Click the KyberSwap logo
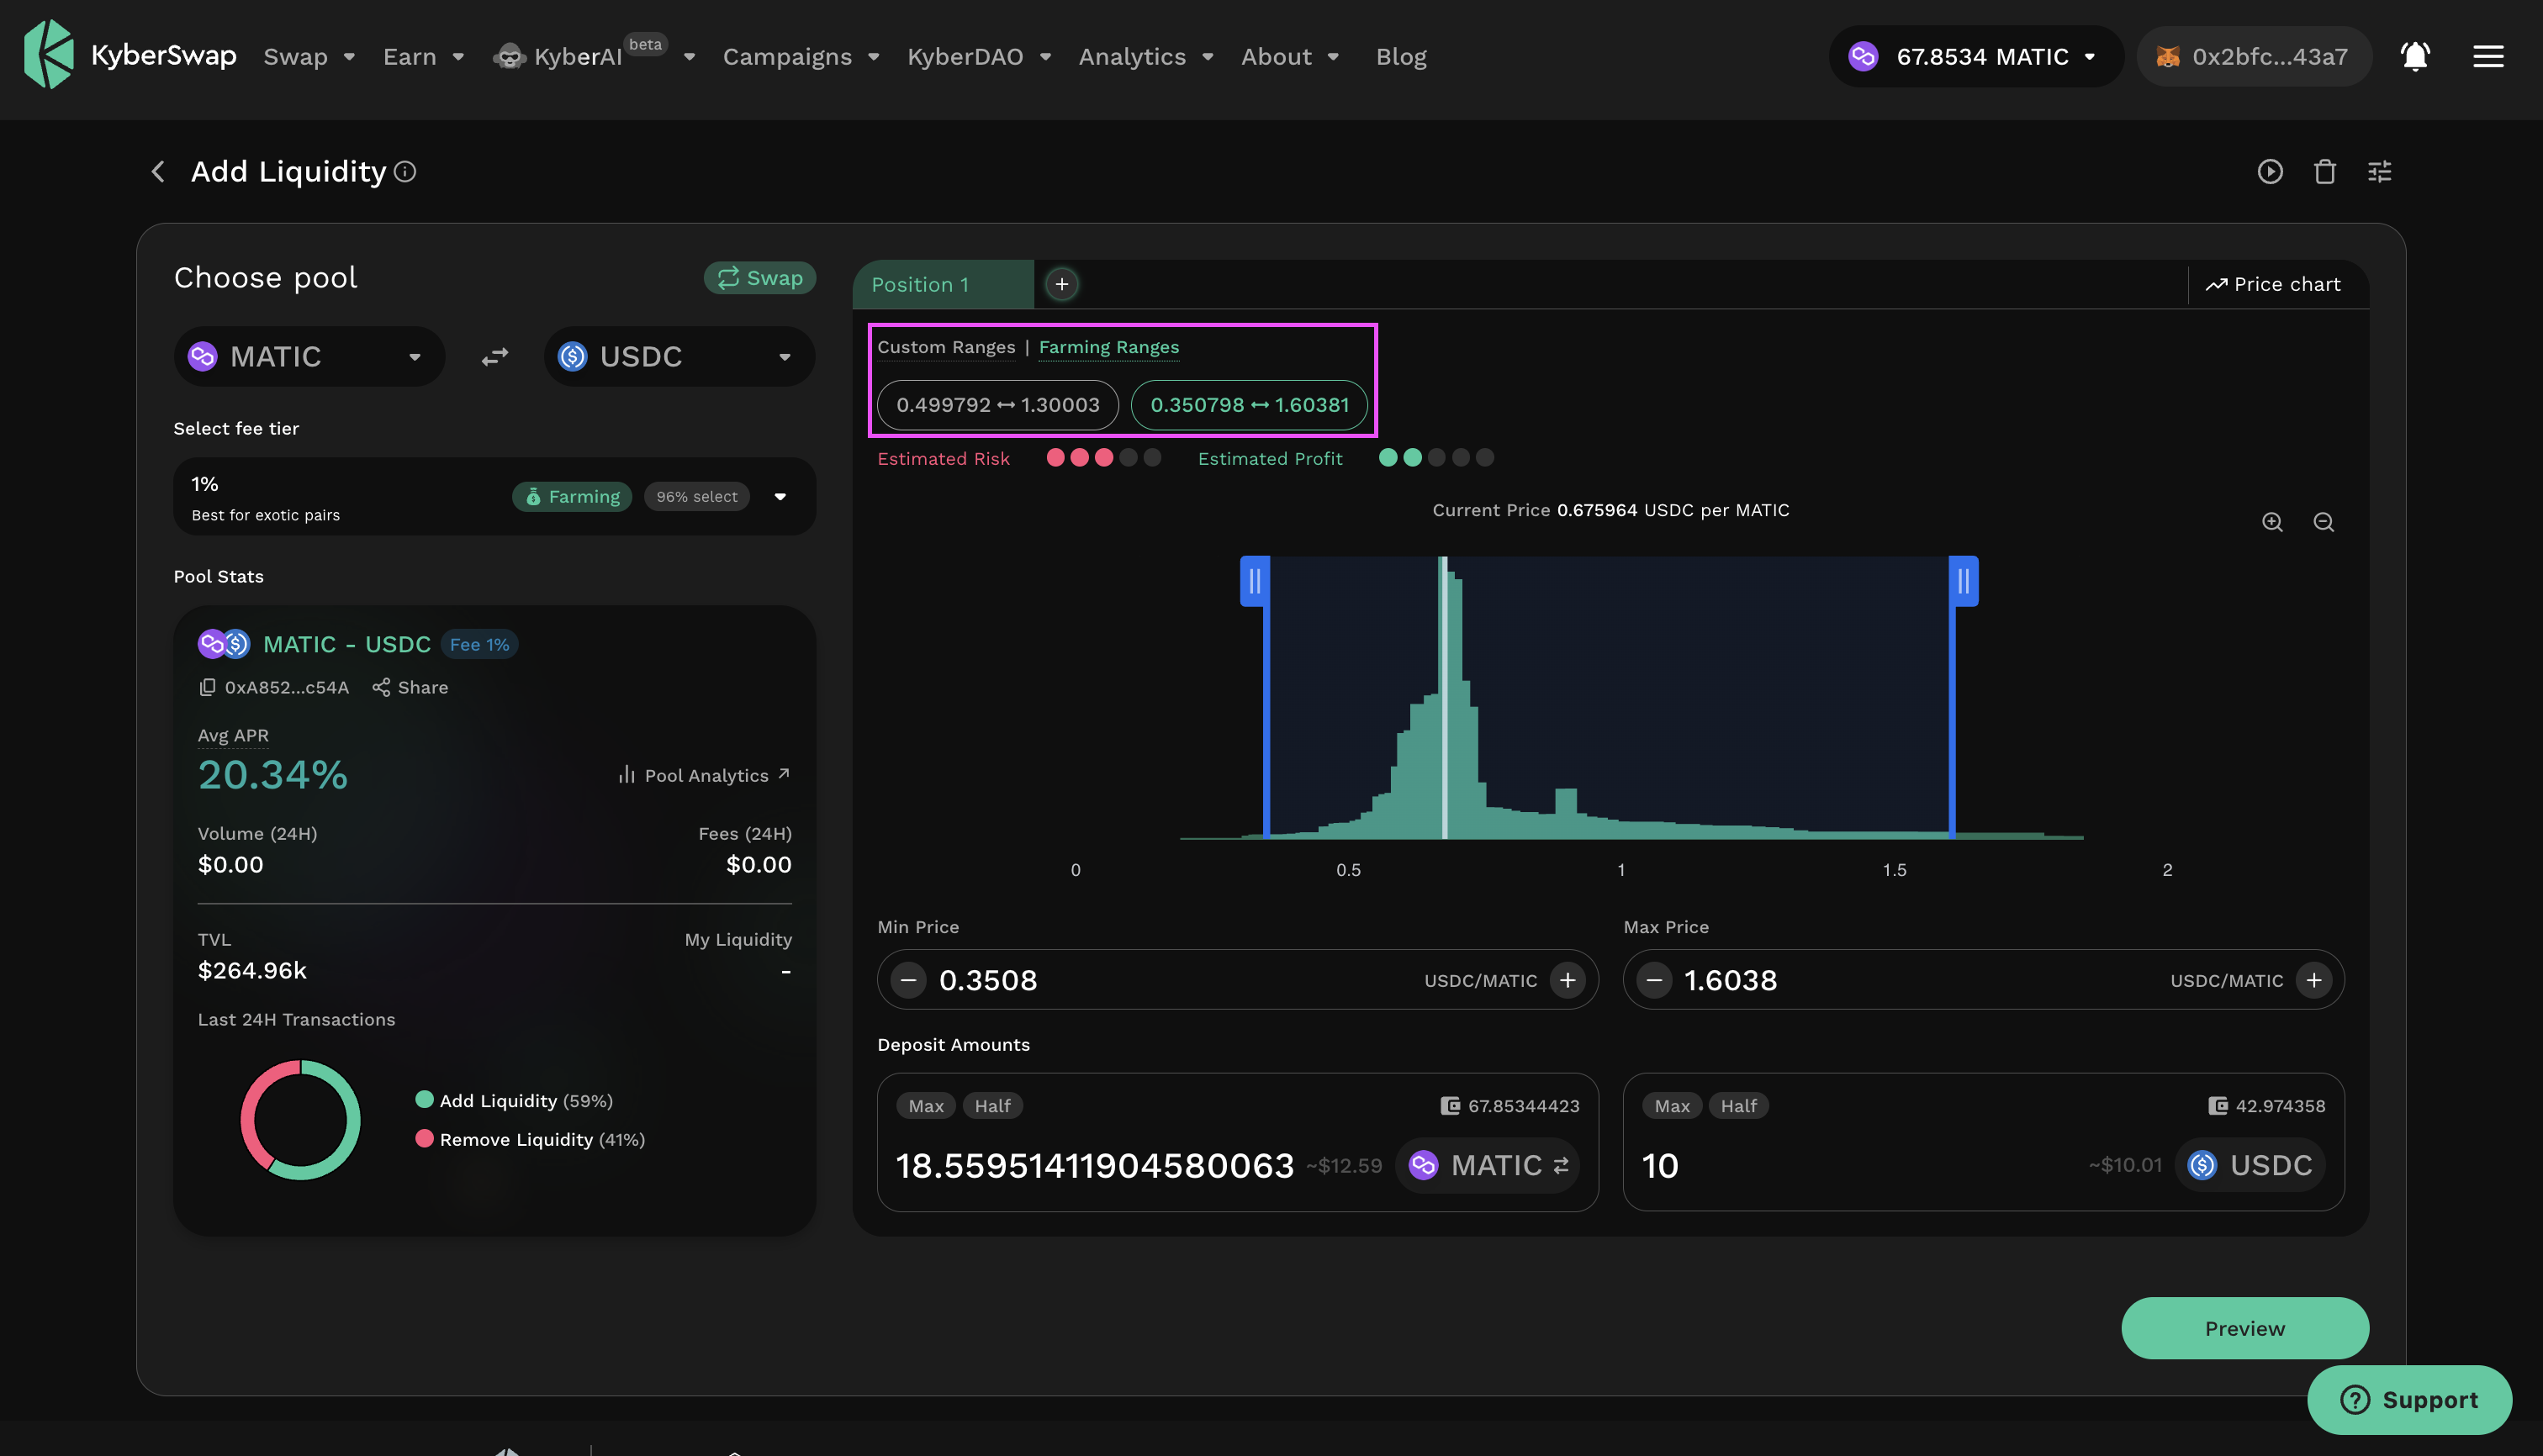 coord(130,55)
